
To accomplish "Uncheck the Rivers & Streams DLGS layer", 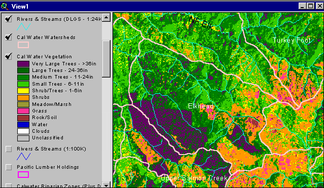I will click(x=9, y=19).
